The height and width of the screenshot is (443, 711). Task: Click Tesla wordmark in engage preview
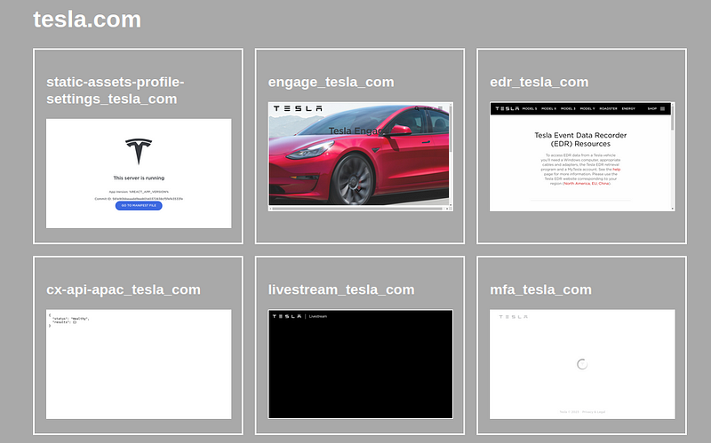298,108
